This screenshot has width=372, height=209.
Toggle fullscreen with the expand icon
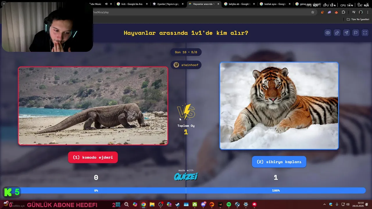pos(365,33)
